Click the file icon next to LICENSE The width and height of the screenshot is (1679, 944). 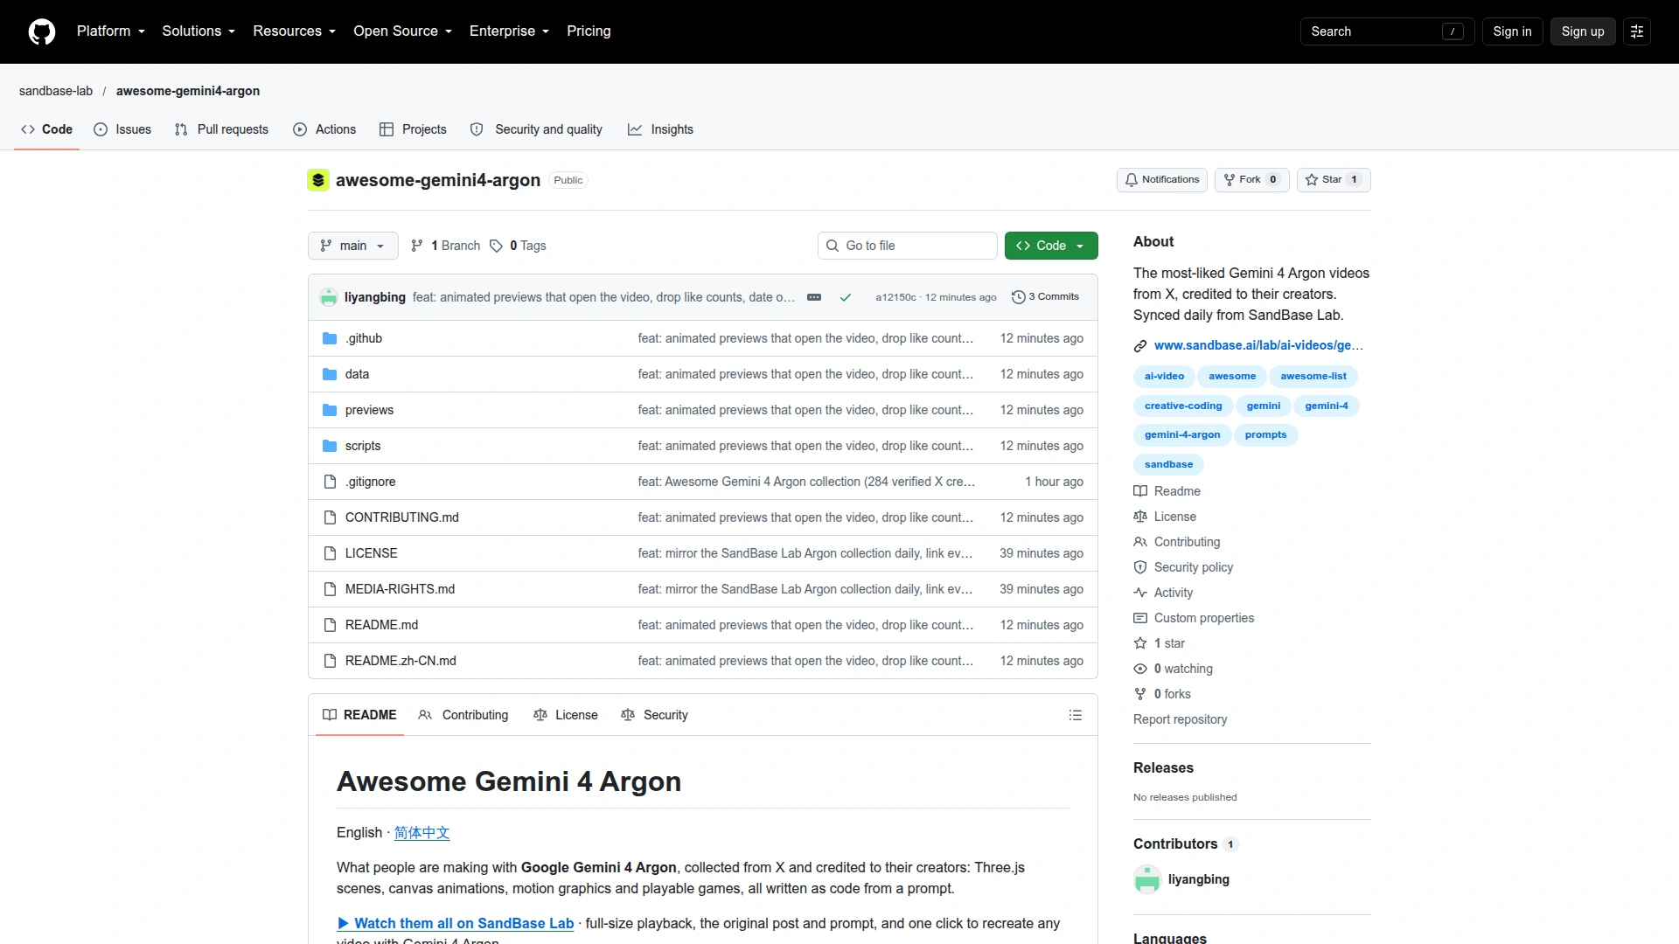coord(330,553)
